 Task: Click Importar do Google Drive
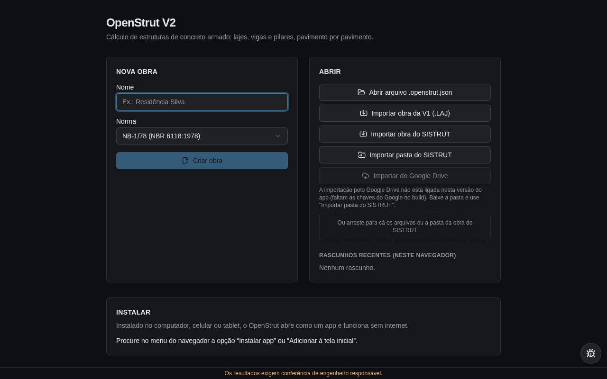pyautogui.click(x=405, y=176)
